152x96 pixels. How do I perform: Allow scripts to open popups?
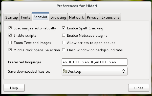click(x=64, y=42)
